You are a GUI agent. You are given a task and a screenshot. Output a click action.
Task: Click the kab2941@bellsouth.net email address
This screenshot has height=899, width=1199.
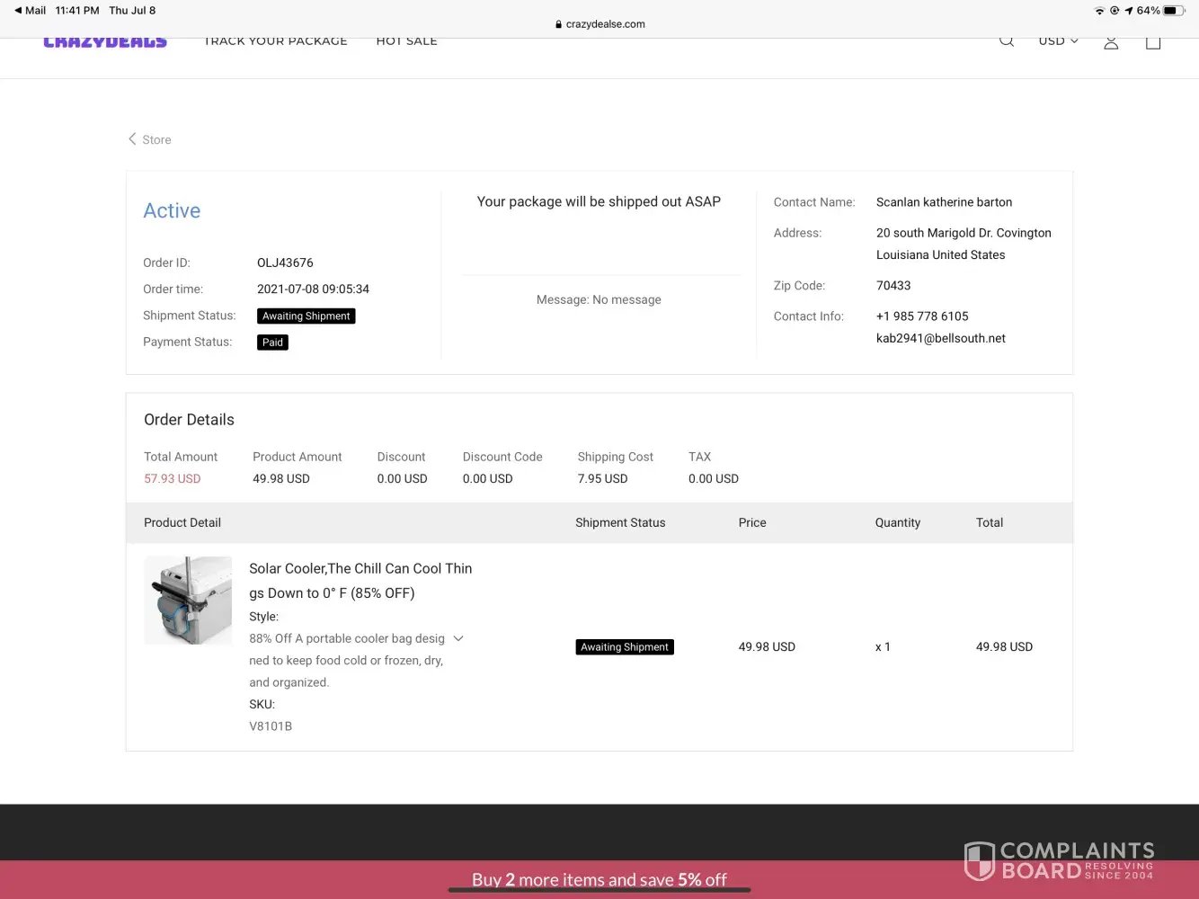click(940, 339)
